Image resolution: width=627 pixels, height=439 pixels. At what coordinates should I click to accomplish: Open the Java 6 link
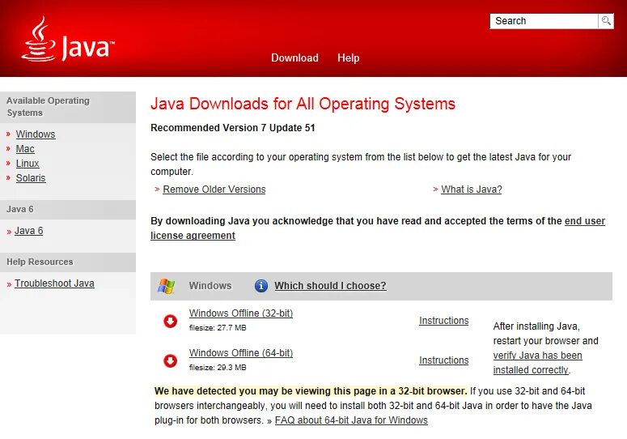pos(29,231)
